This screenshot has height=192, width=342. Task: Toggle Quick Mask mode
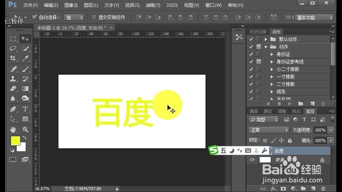(13, 159)
